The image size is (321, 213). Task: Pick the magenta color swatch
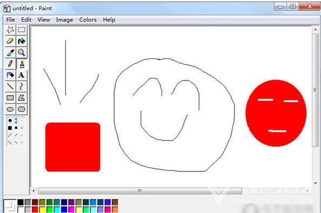[x=71, y=210]
